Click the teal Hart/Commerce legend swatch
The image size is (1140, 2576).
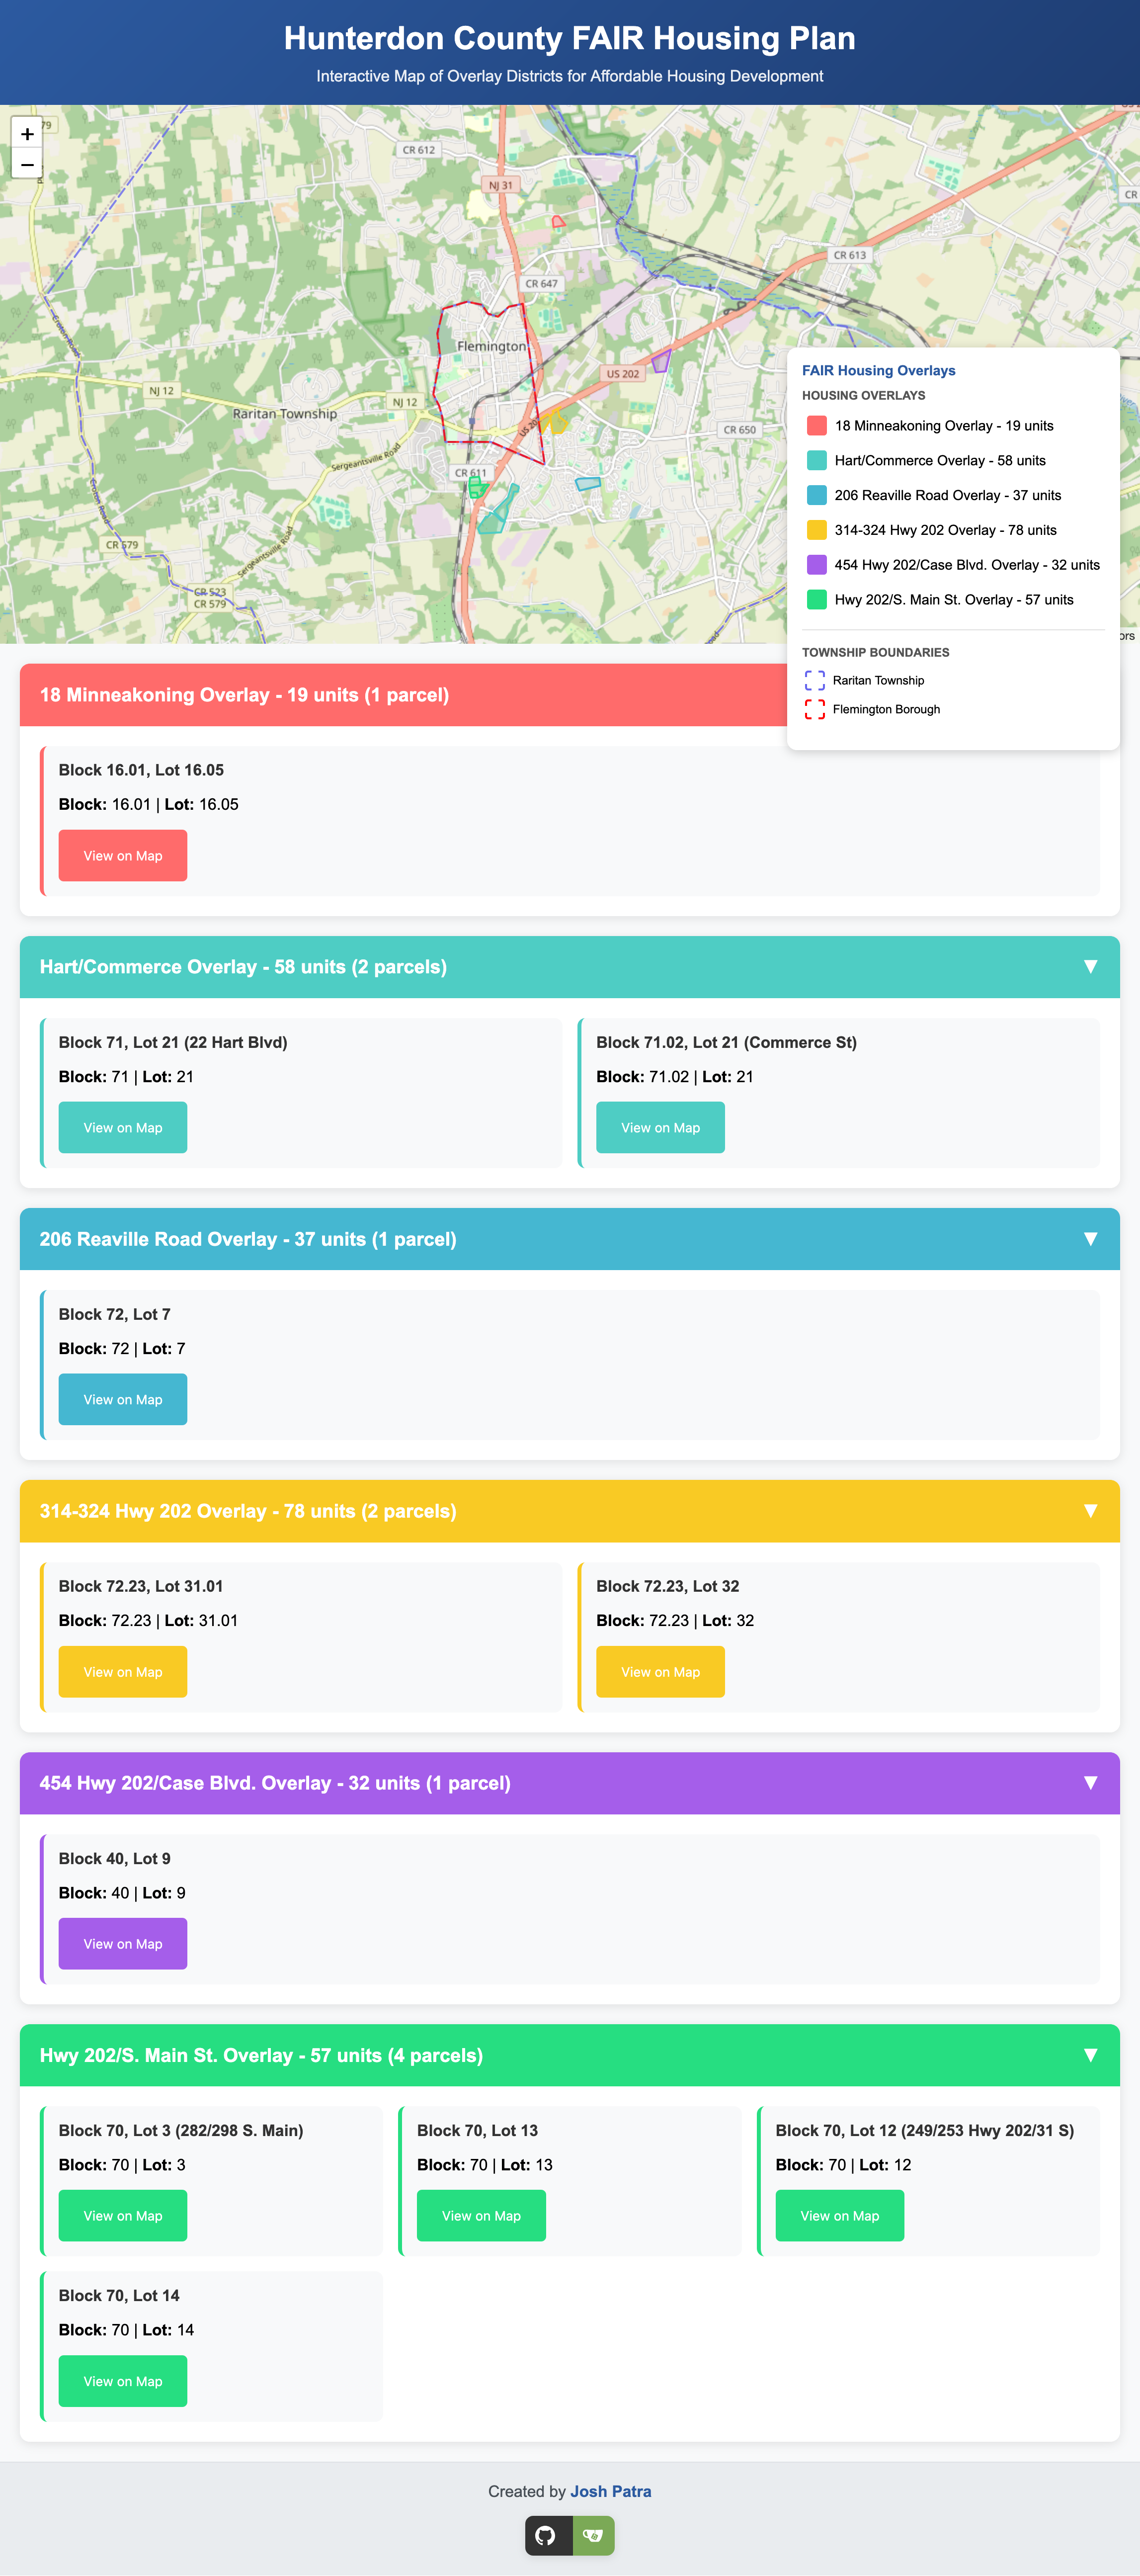click(817, 460)
